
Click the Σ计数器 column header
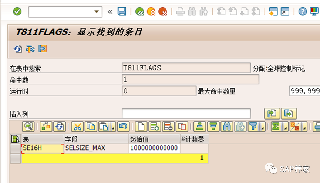[x=194, y=139]
